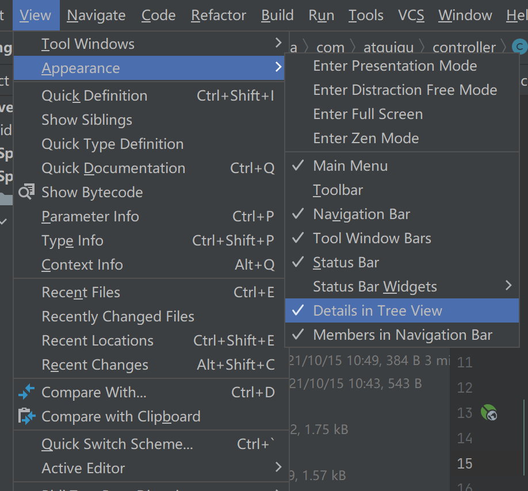The height and width of the screenshot is (491, 528).
Task: Click the Compare With arrows icon
Action: click(26, 392)
